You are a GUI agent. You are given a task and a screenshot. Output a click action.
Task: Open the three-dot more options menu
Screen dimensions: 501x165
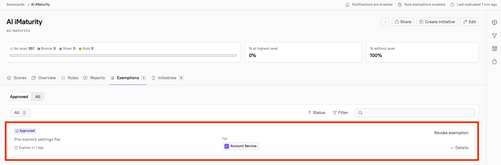point(385,22)
